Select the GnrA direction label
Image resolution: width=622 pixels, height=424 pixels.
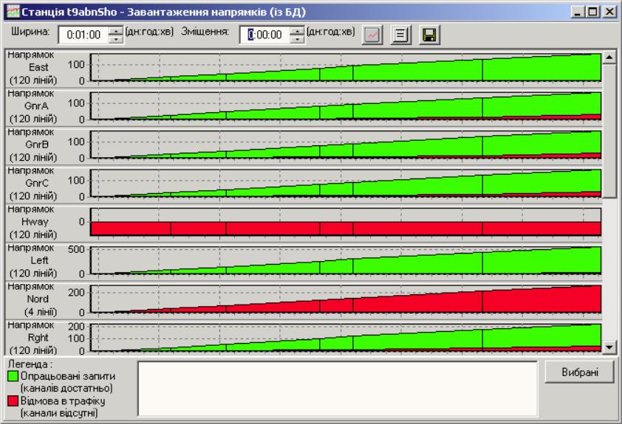(x=36, y=105)
